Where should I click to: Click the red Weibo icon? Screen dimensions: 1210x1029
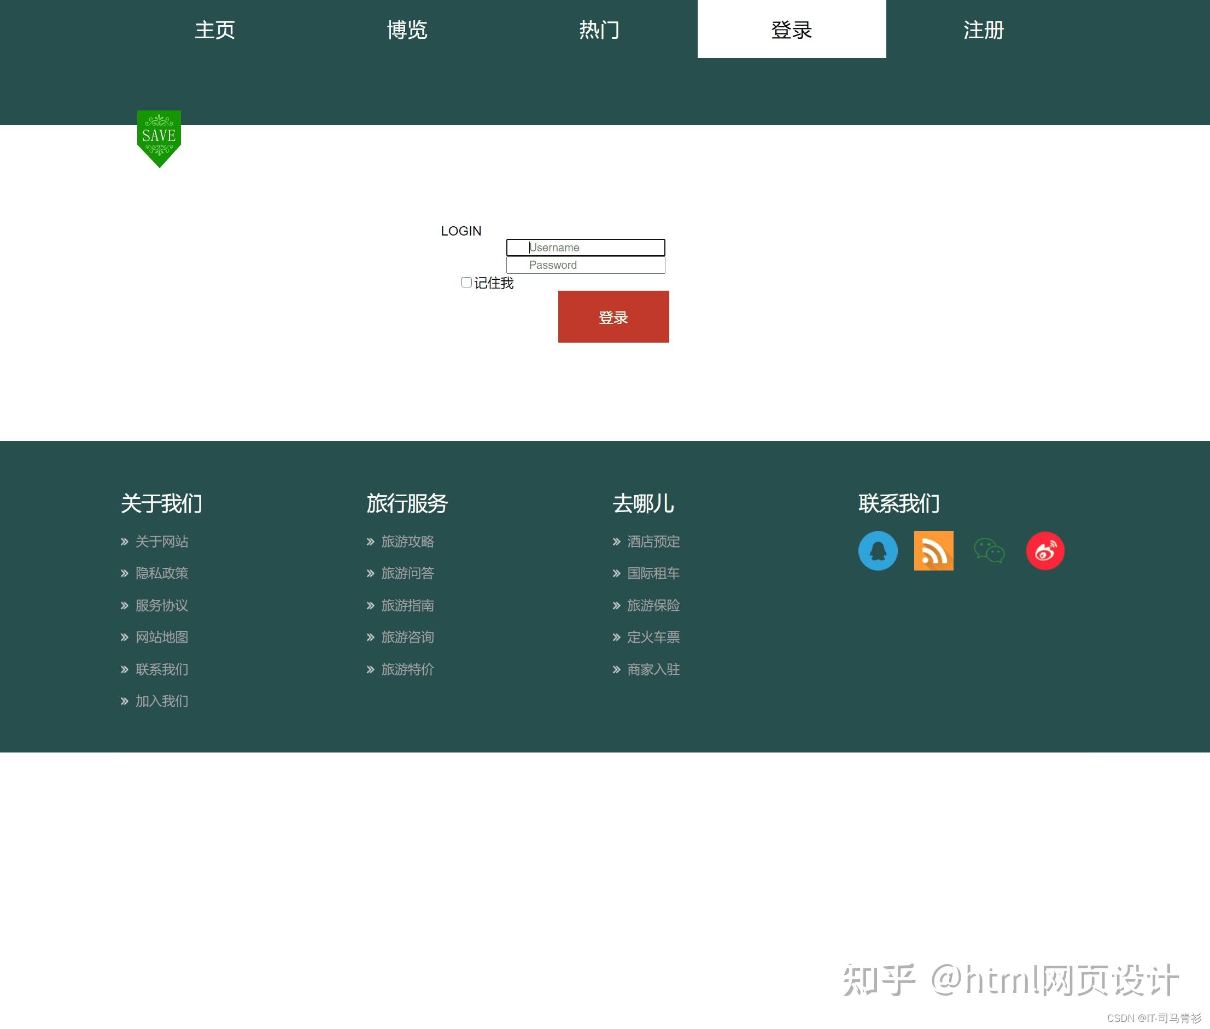coord(1044,551)
